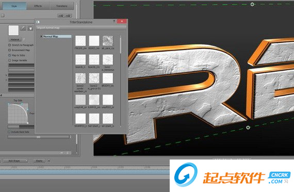Open the Transitions tab
This screenshot has width=294, height=192.
click(x=62, y=6)
